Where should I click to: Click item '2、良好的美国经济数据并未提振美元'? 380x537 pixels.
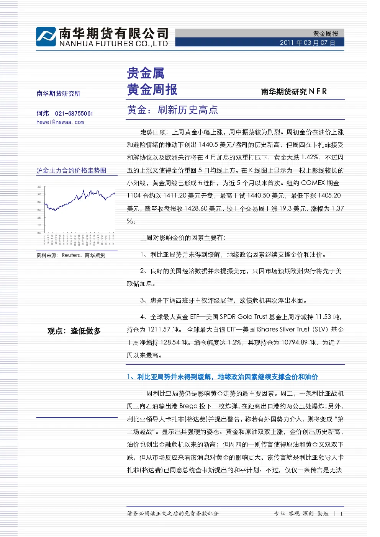coord(234,277)
